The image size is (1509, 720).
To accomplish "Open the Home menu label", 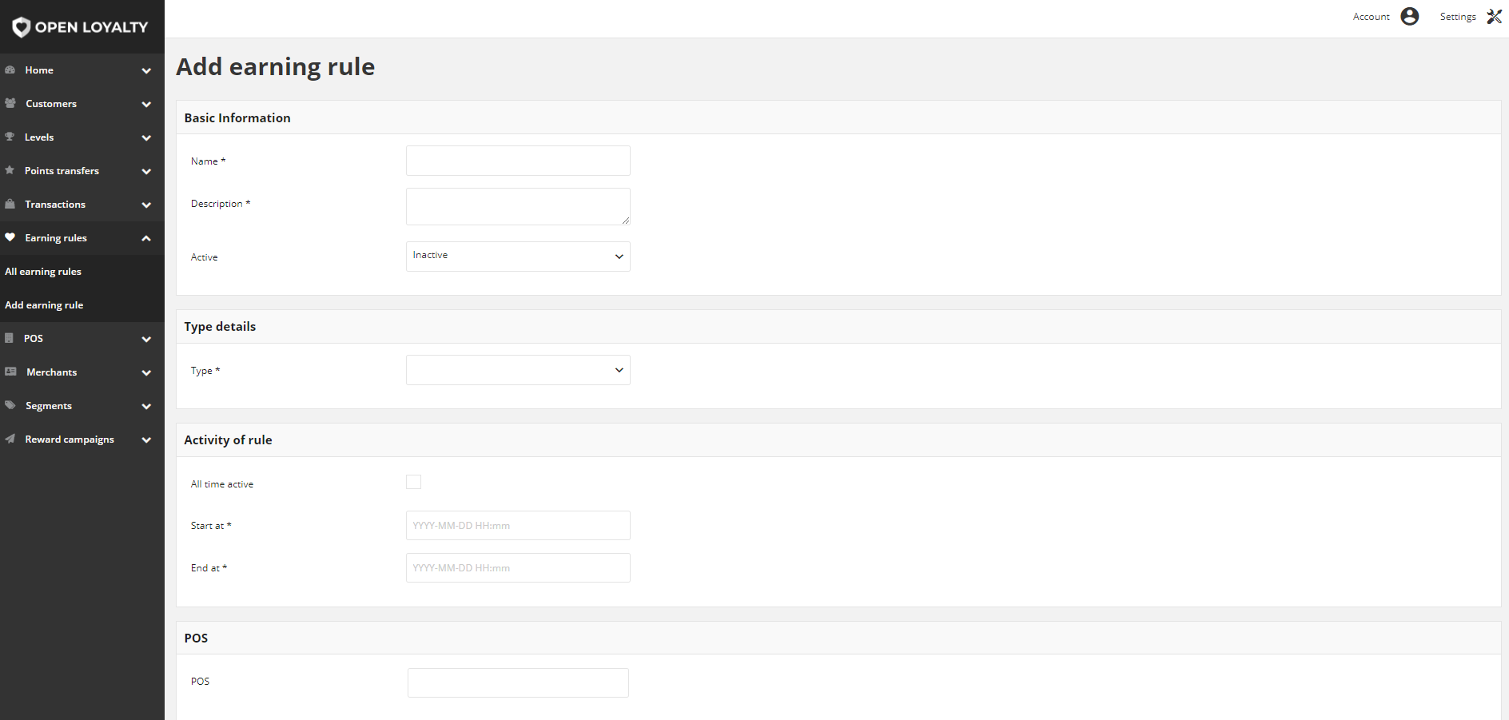I will tap(39, 70).
